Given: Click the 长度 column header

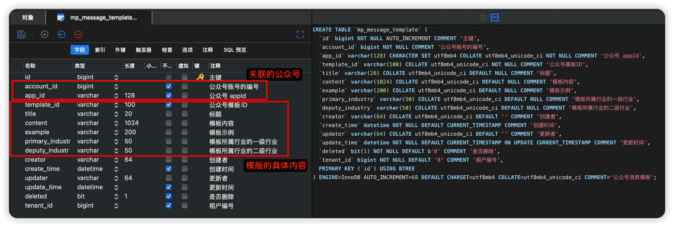Looking at the screenshot, I should [x=129, y=66].
